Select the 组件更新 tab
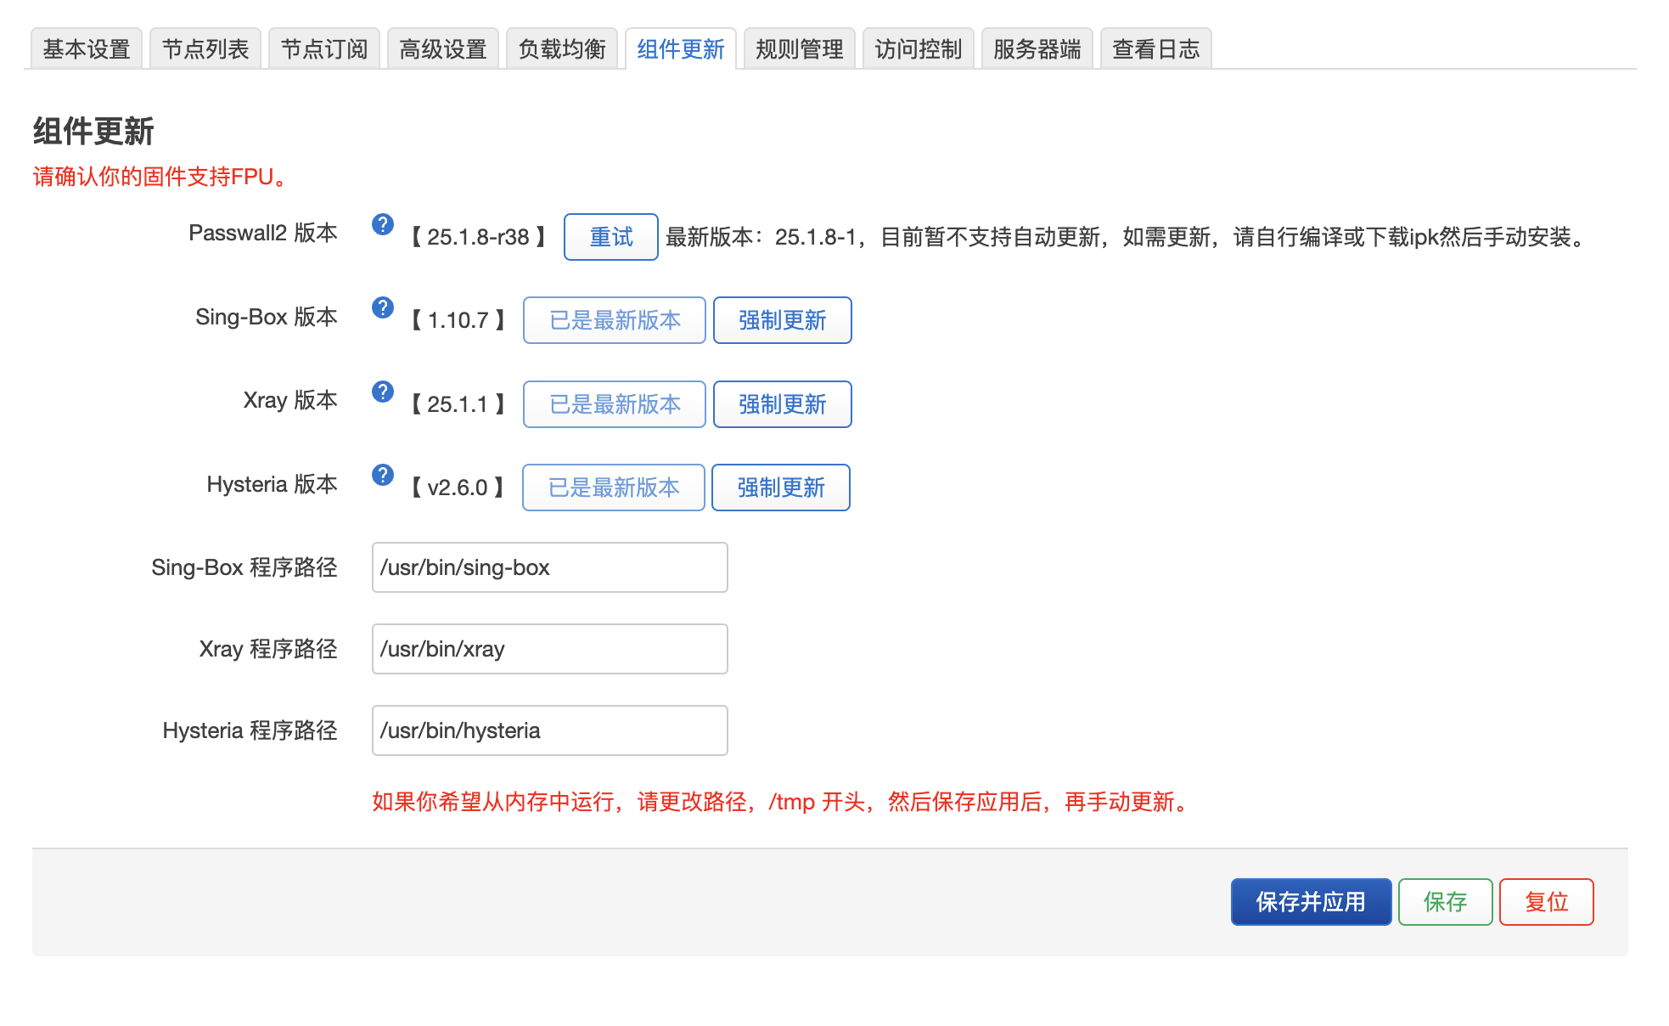The width and height of the screenshot is (1669, 1026). [x=681, y=49]
